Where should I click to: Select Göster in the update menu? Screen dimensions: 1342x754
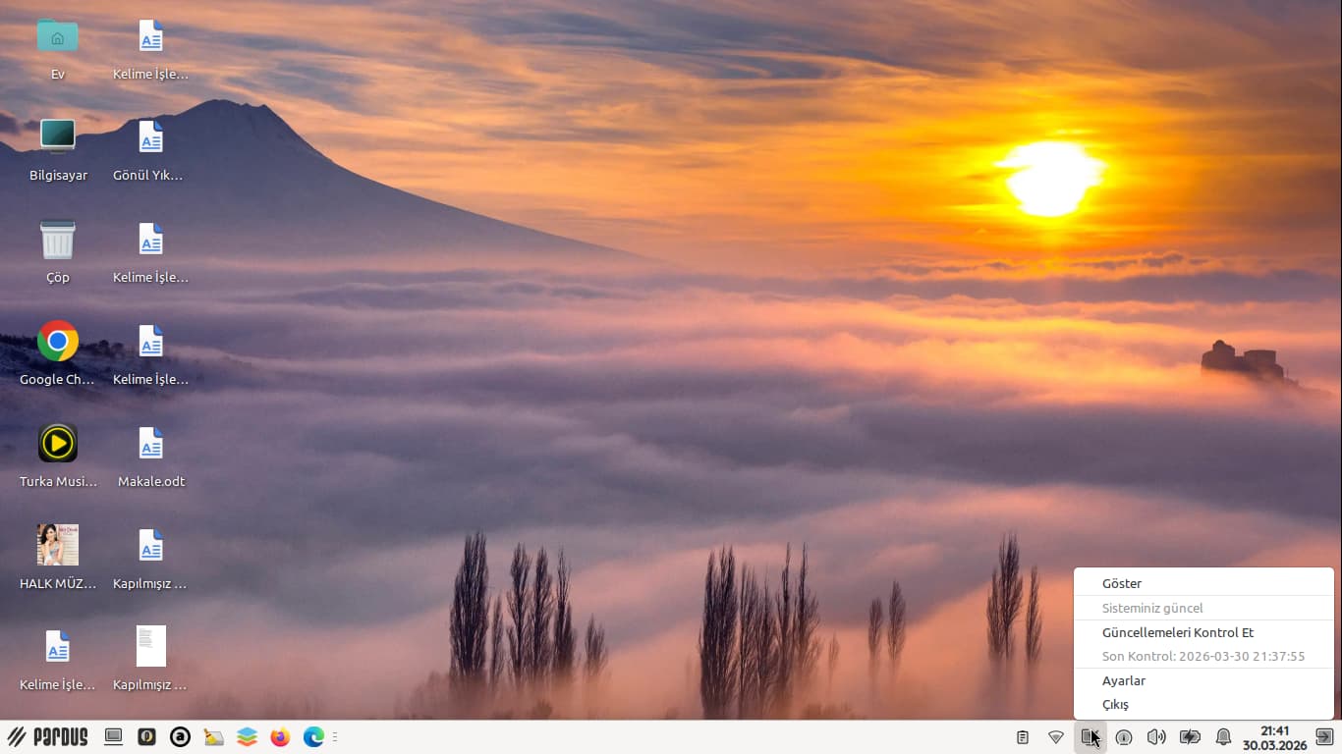(1122, 583)
